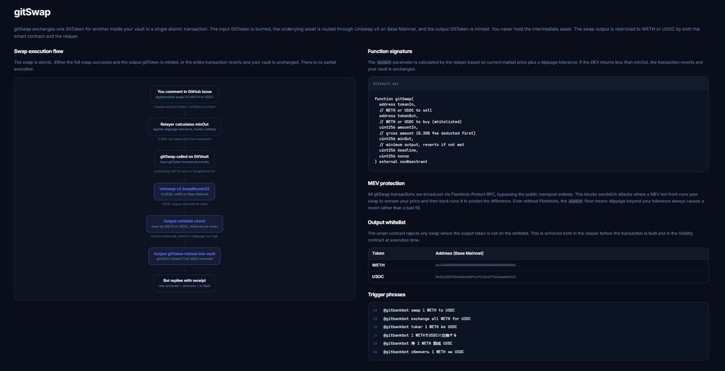The height and width of the screenshot is (371, 725).
Task: Click the Swap execution flow heading
Action: (39, 51)
